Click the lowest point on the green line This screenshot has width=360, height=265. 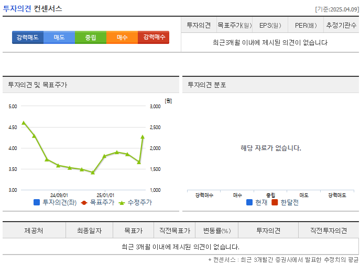pyautogui.click(x=93, y=172)
